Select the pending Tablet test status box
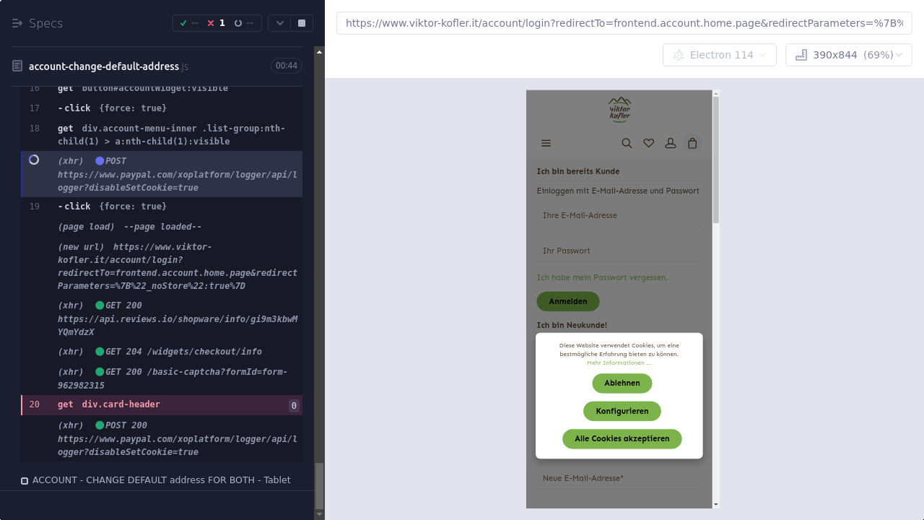This screenshot has width=924, height=520. coord(25,480)
